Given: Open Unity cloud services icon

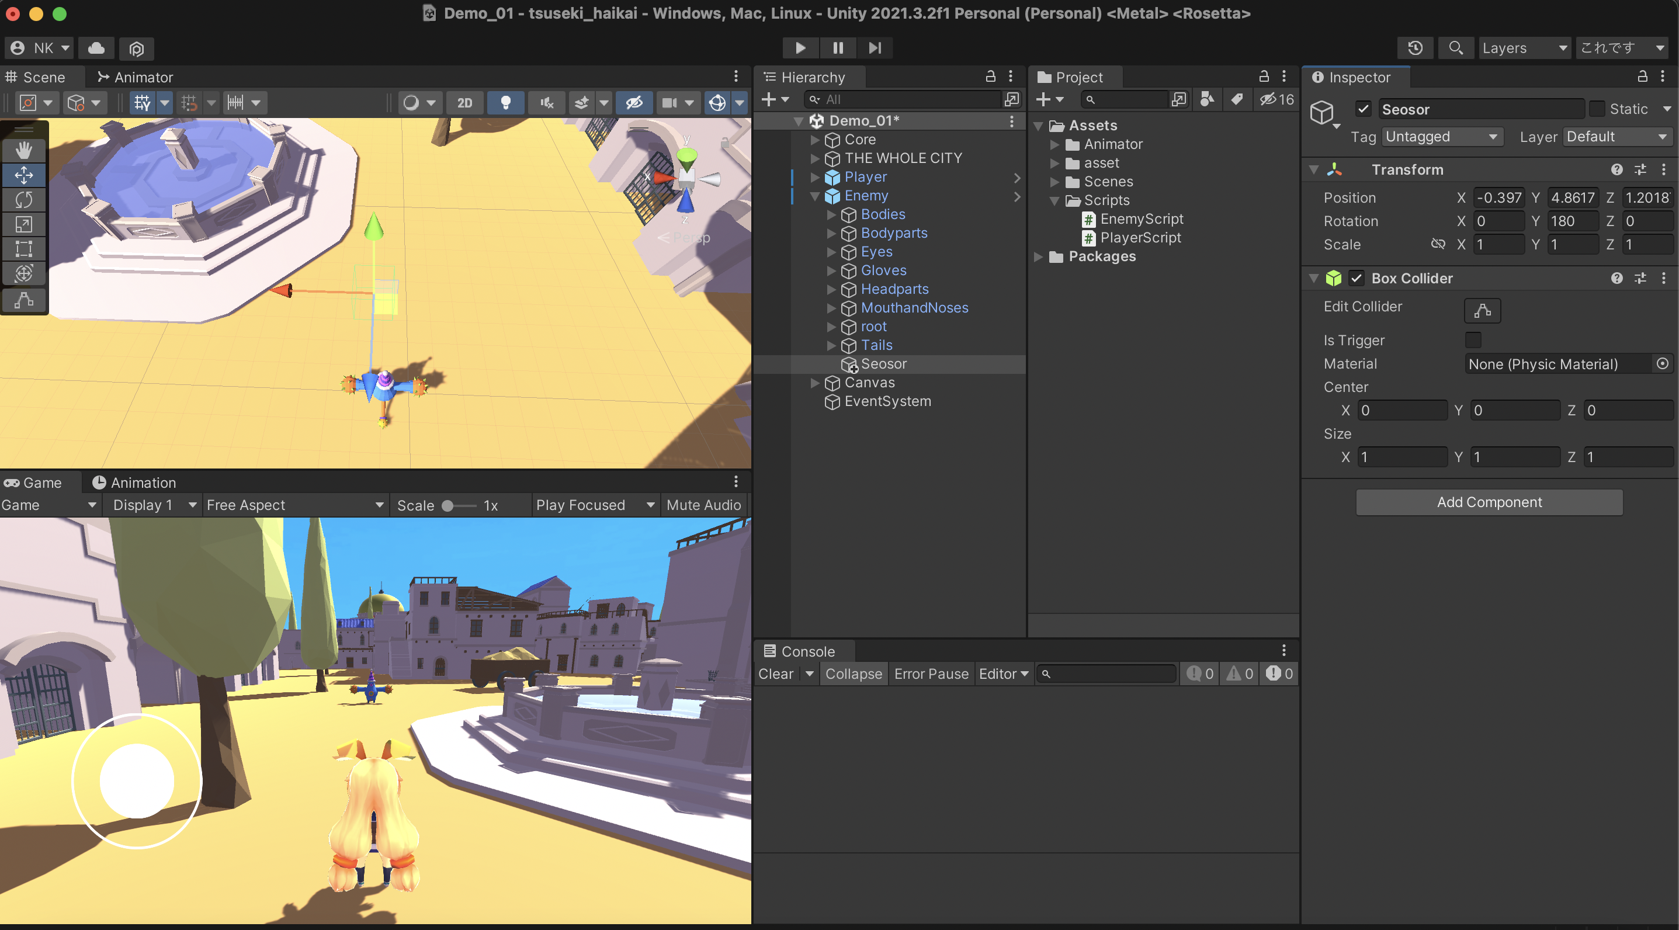Looking at the screenshot, I should tap(96, 47).
